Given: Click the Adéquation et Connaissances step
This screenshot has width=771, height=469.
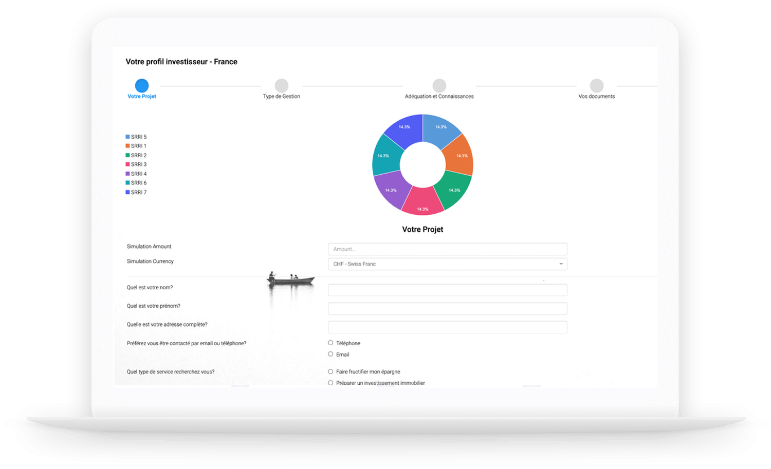Looking at the screenshot, I should coord(439,85).
